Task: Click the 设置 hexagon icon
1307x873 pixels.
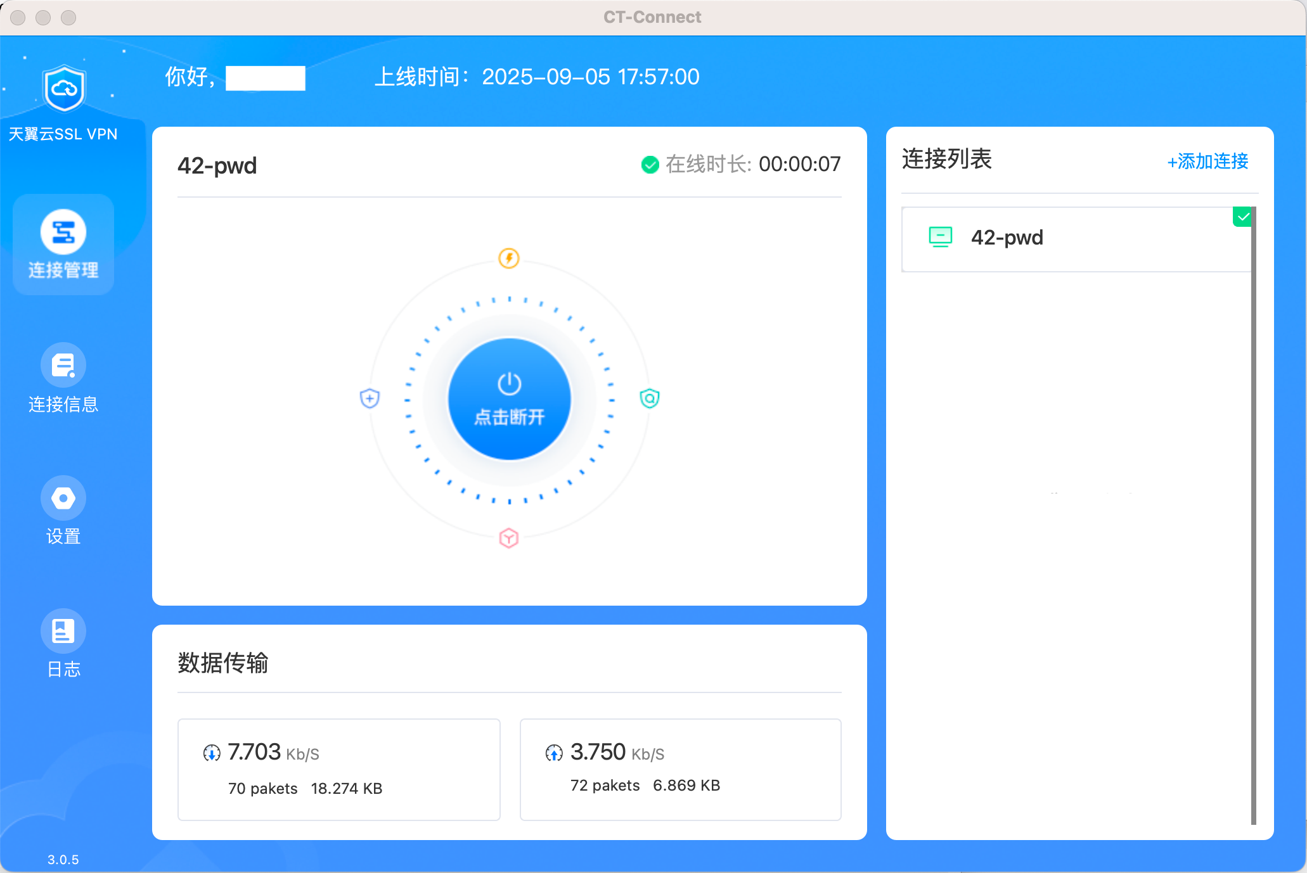Action: tap(63, 498)
